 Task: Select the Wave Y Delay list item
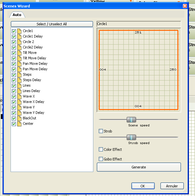click(x=33, y=113)
